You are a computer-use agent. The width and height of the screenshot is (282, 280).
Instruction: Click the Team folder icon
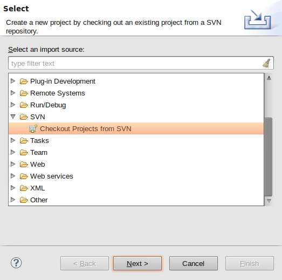point(24,153)
